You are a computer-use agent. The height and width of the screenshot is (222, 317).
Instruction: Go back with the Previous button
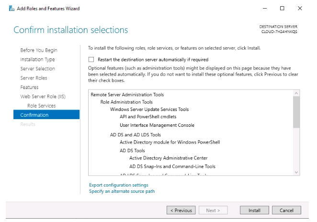click(181, 211)
